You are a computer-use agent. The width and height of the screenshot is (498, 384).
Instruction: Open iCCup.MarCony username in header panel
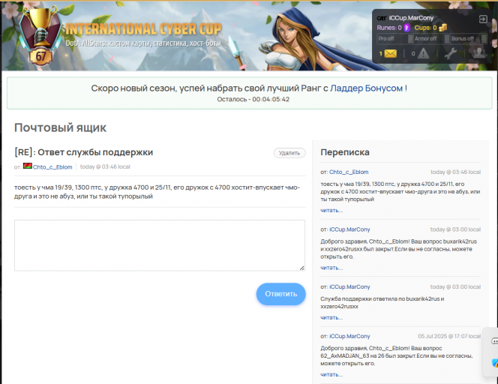pyautogui.click(x=411, y=18)
